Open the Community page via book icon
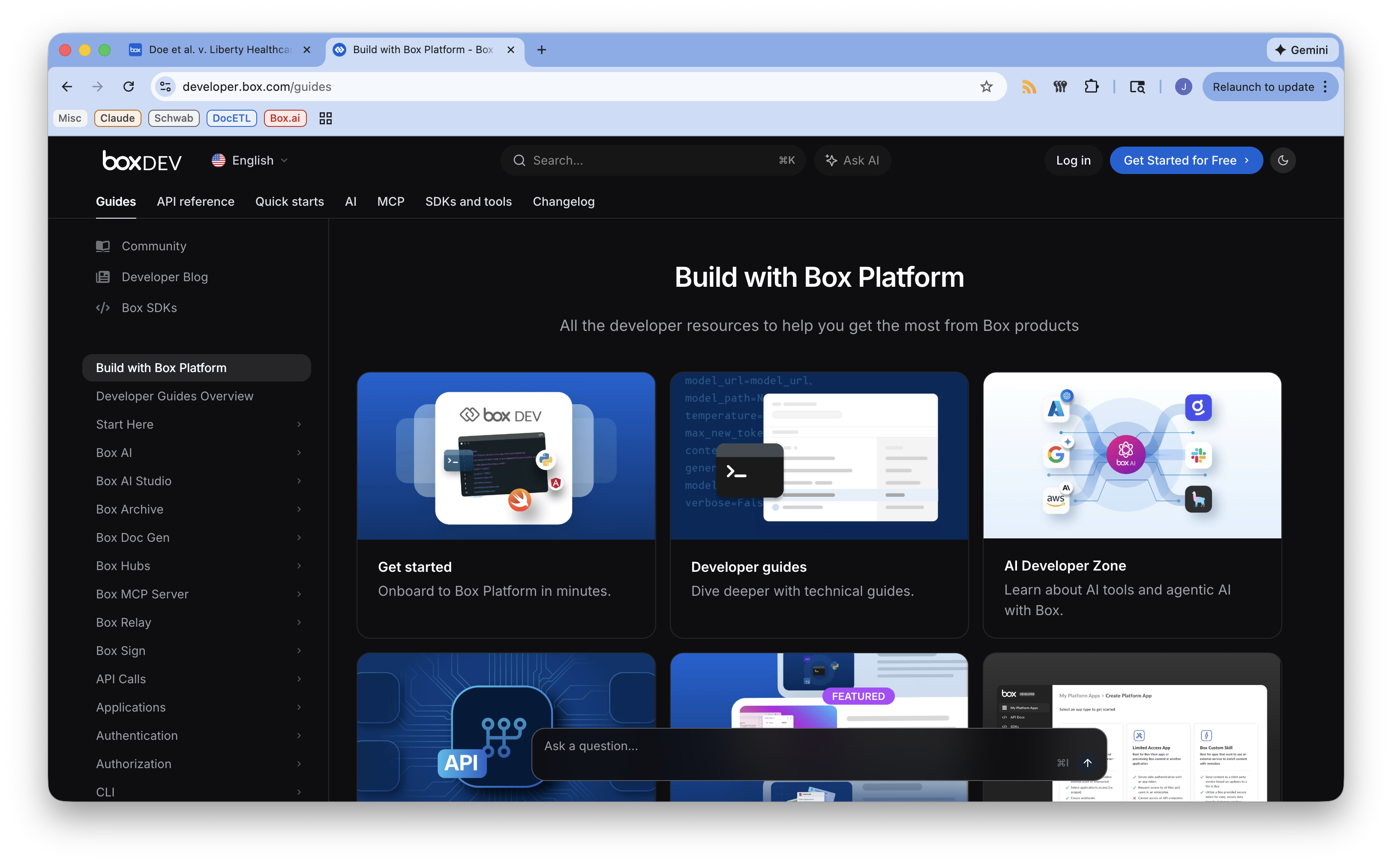This screenshot has height=865, width=1392. [104, 246]
